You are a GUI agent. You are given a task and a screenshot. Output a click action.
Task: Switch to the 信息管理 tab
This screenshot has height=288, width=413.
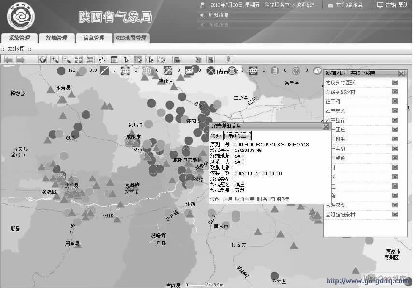(94, 38)
